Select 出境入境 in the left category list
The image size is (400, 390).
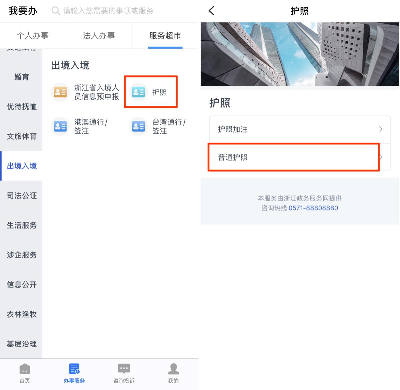[21, 166]
